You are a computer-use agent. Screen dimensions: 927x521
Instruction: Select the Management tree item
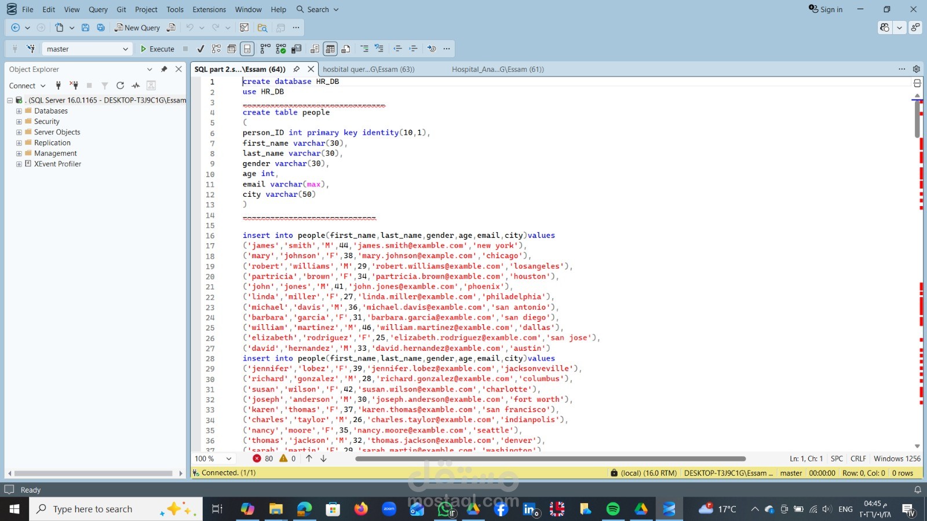(55, 153)
